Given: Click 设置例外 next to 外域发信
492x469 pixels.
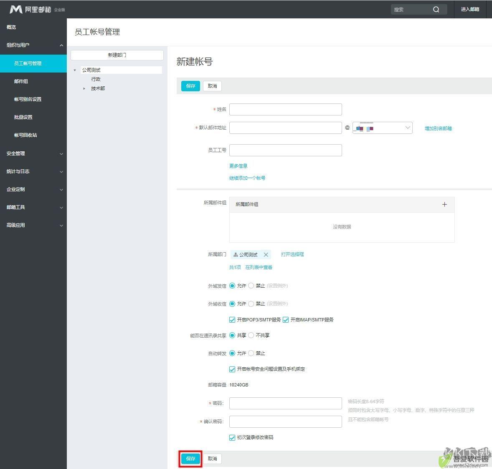Looking at the screenshot, I should pyautogui.click(x=277, y=286).
